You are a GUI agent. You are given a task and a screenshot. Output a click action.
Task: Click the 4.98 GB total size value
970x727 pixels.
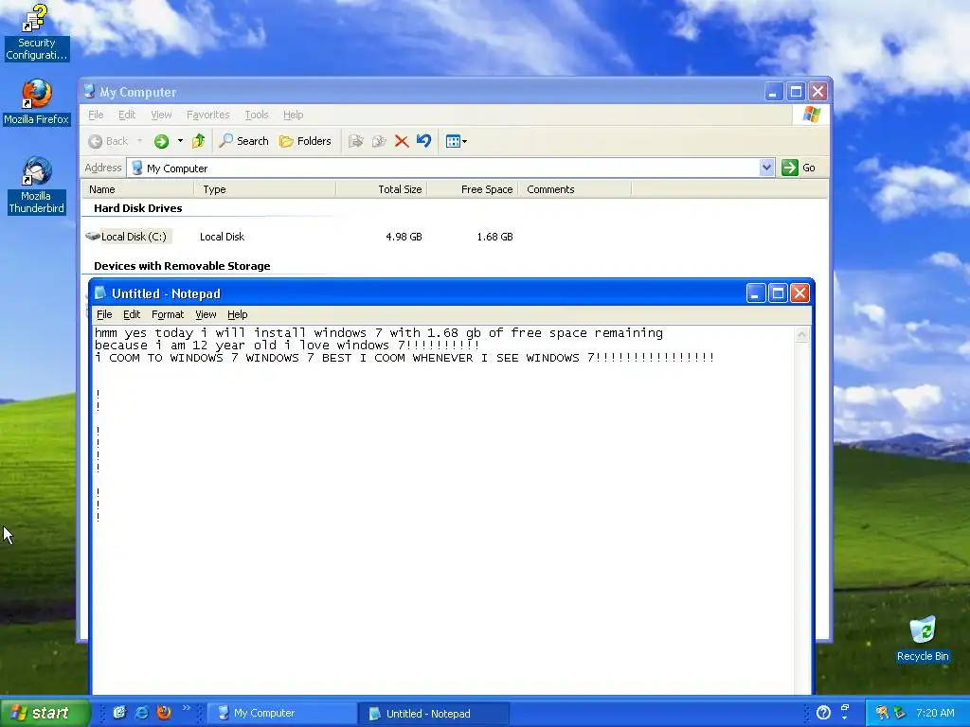pyautogui.click(x=404, y=237)
